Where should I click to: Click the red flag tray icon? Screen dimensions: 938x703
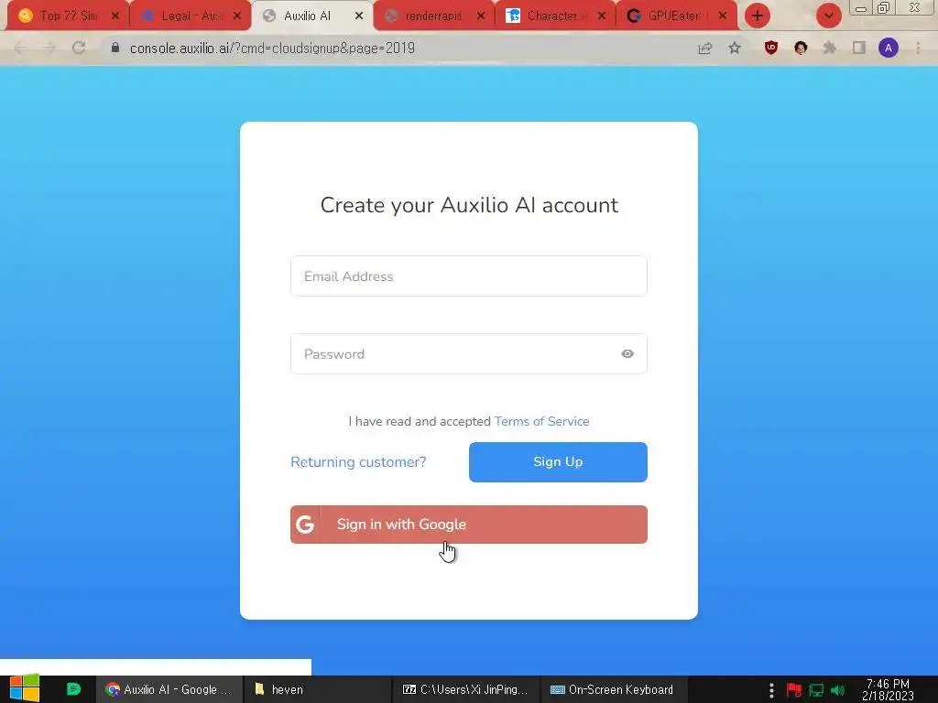coord(794,690)
